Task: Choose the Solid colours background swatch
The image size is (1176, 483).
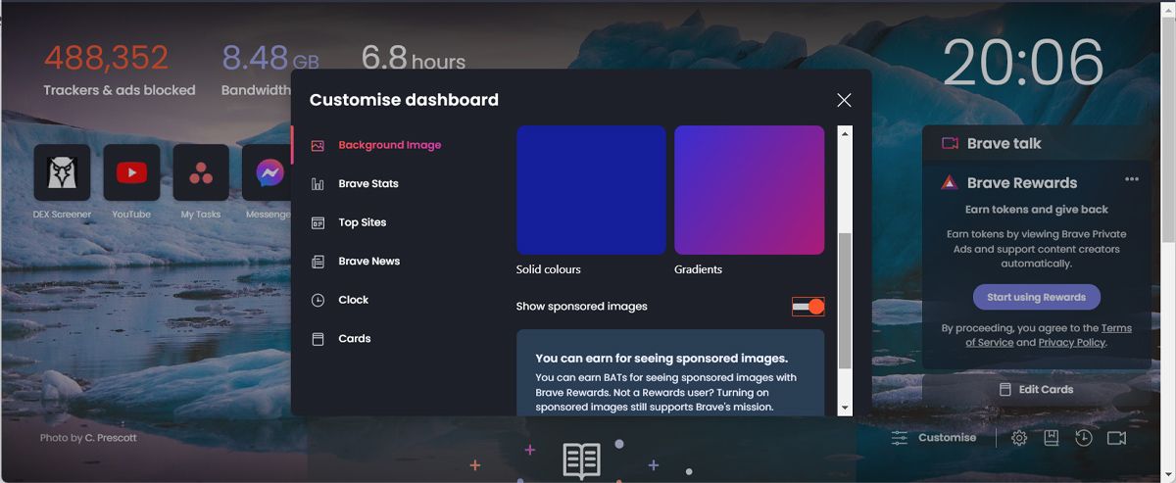Action: (x=591, y=190)
